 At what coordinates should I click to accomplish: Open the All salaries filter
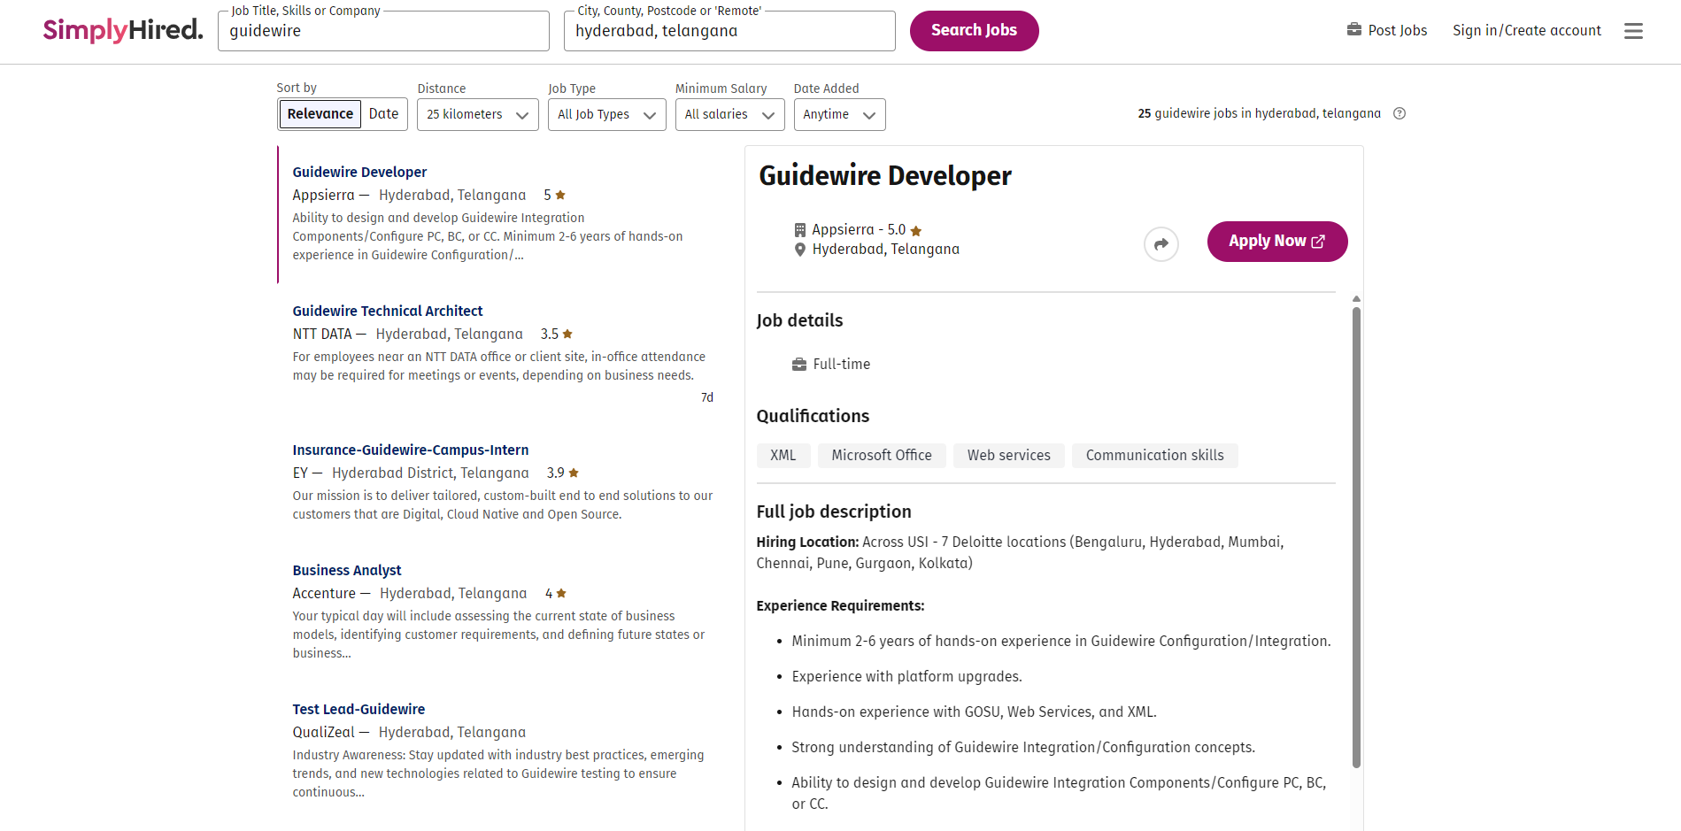[729, 114]
